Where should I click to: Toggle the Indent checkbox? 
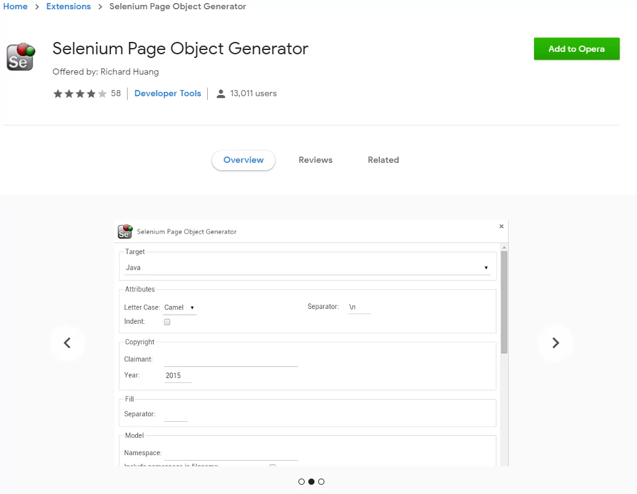(x=167, y=322)
